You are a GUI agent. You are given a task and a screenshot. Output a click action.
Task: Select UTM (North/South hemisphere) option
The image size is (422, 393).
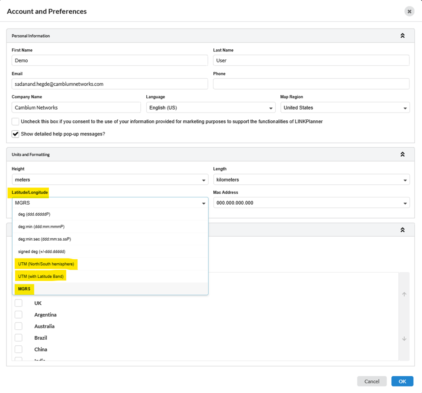point(46,264)
